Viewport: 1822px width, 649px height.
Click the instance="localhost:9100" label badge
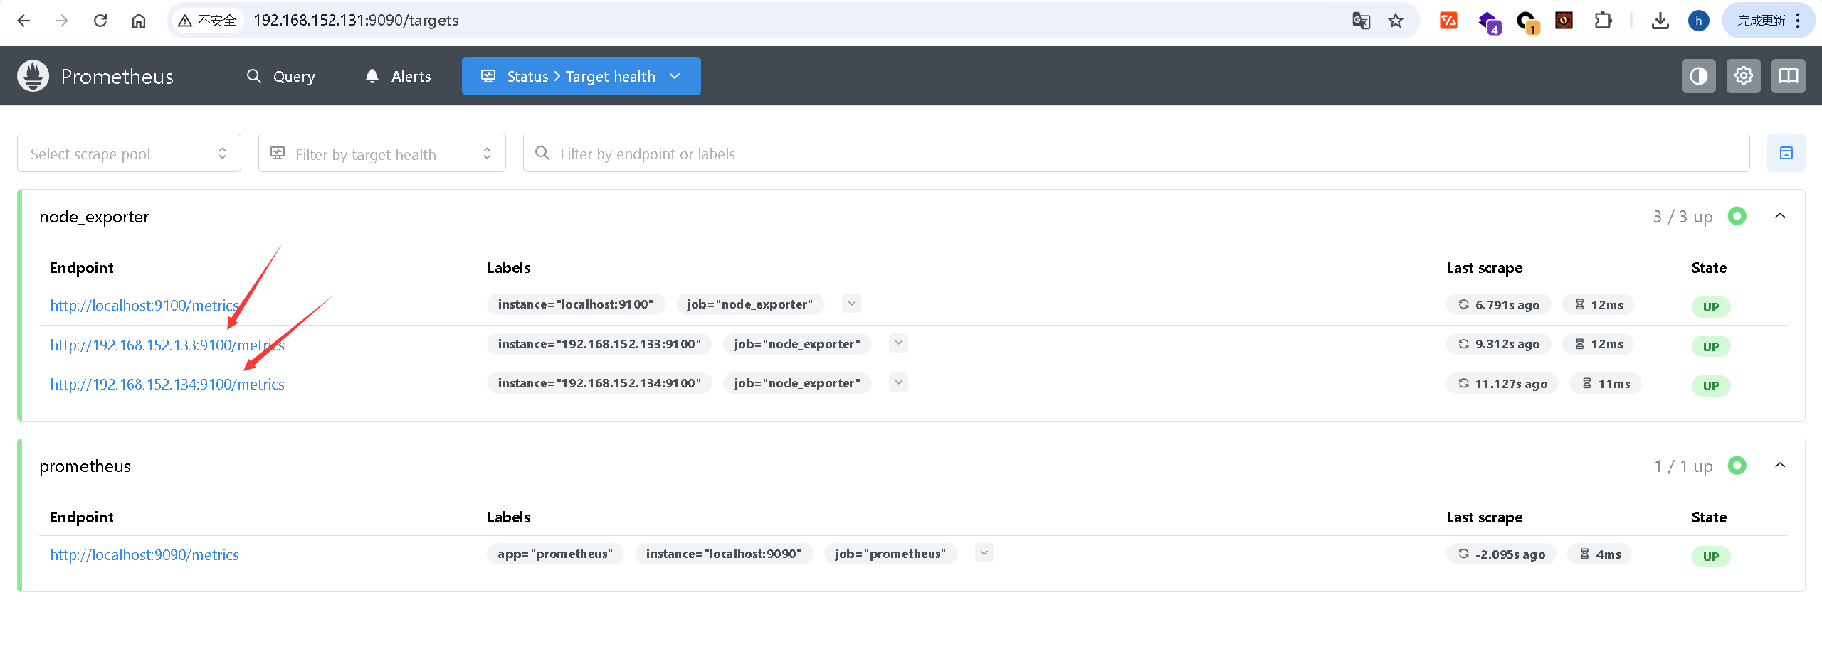575,304
